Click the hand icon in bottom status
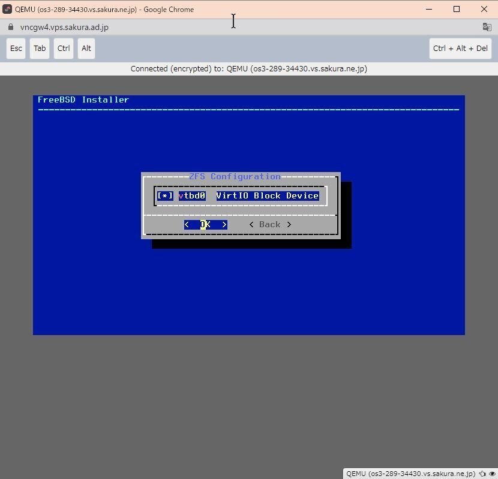Viewport: 498px width, 479px height. pos(482,474)
